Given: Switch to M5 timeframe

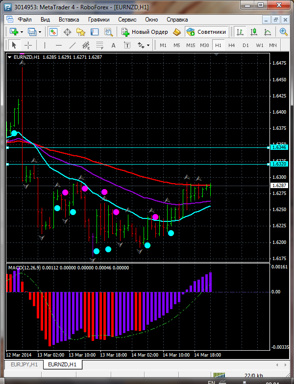Looking at the screenshot, I should 176,45.
